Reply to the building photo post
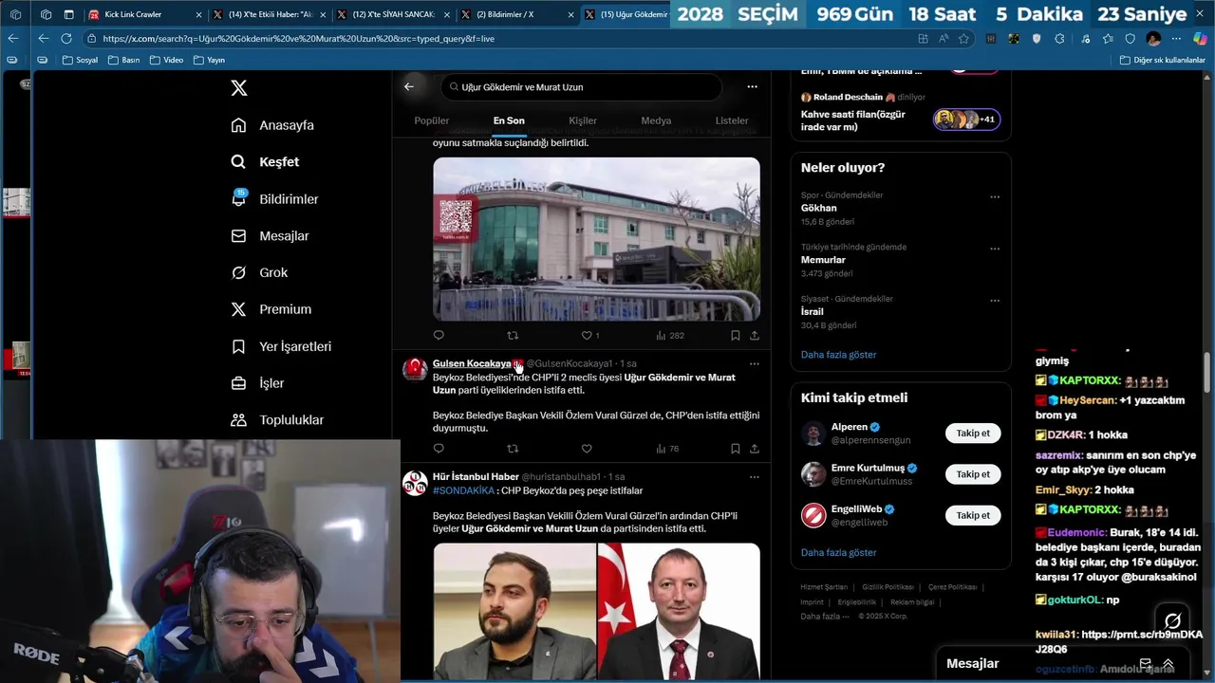Viewport: 1215px width, 683px height. tap(439, 335)
